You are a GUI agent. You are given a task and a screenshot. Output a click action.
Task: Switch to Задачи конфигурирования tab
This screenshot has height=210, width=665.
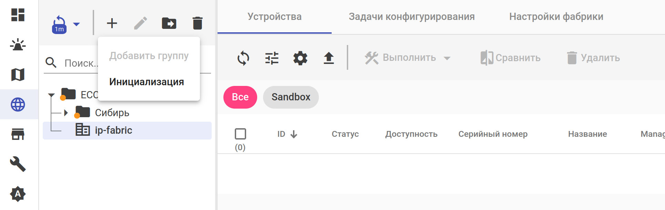(412, 16)
